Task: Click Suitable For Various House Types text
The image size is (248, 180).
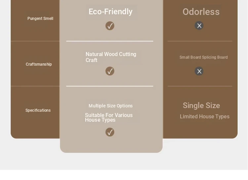Action: click(109, 118)
